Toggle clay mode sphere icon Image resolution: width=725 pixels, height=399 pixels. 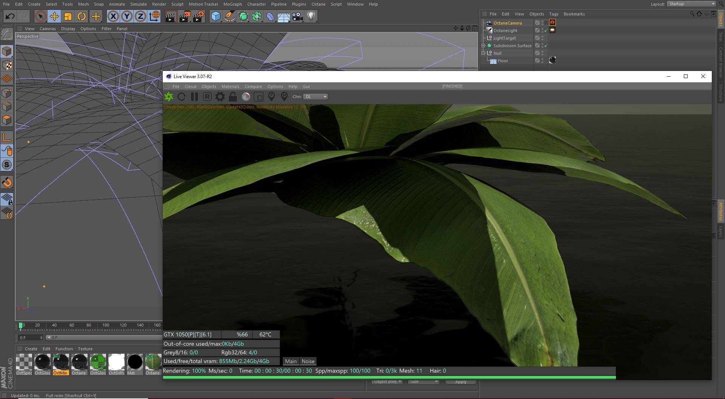[x=246, y=97]
